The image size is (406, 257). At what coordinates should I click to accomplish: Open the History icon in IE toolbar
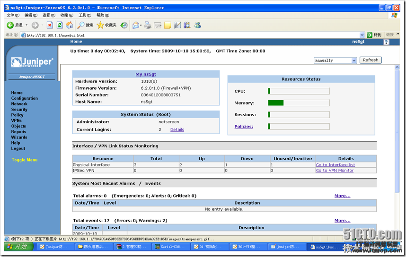[124, 25]
